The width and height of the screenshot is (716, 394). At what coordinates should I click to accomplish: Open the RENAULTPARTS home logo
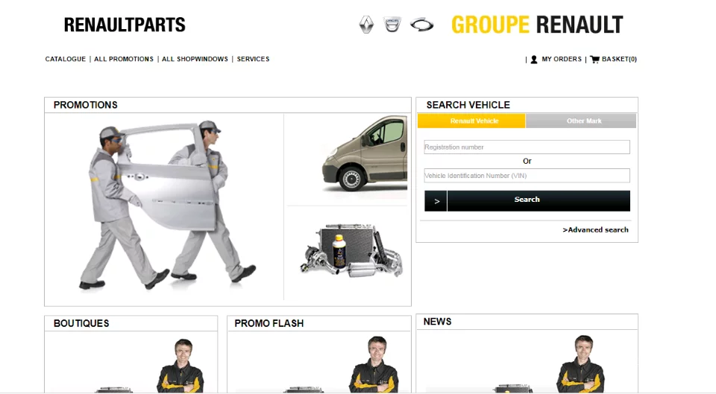(x=125, y=25)
